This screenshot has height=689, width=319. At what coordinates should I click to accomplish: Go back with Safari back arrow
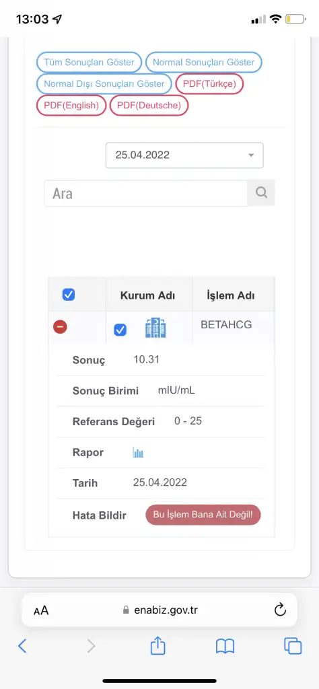pyautogui.click(x=22, y=646)
